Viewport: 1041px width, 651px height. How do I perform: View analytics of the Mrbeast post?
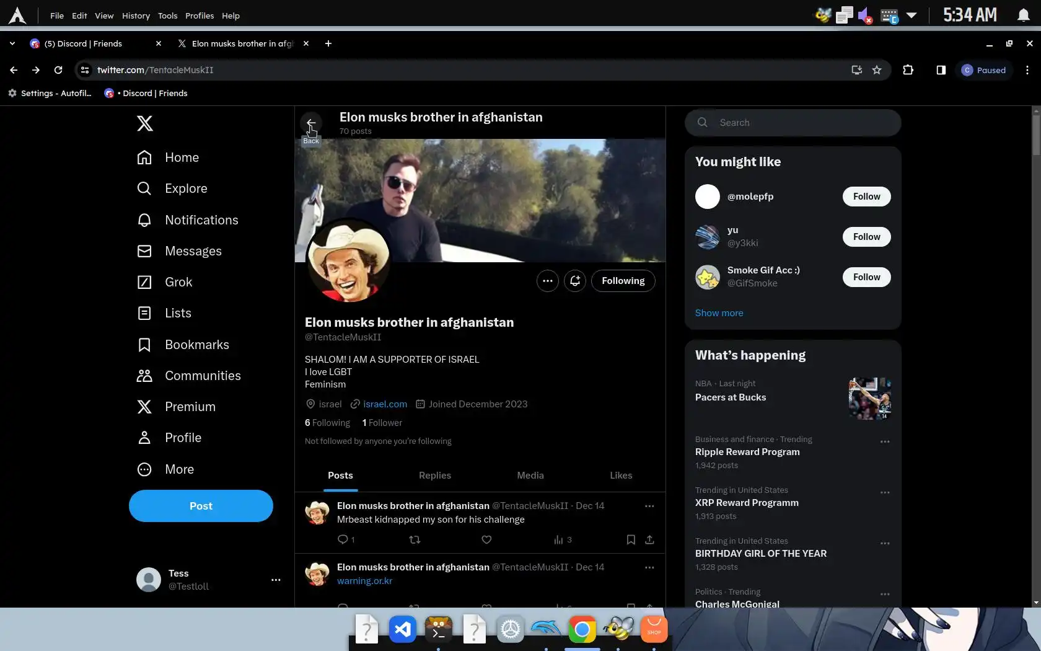pyautogui.click(x=563, y=539)
